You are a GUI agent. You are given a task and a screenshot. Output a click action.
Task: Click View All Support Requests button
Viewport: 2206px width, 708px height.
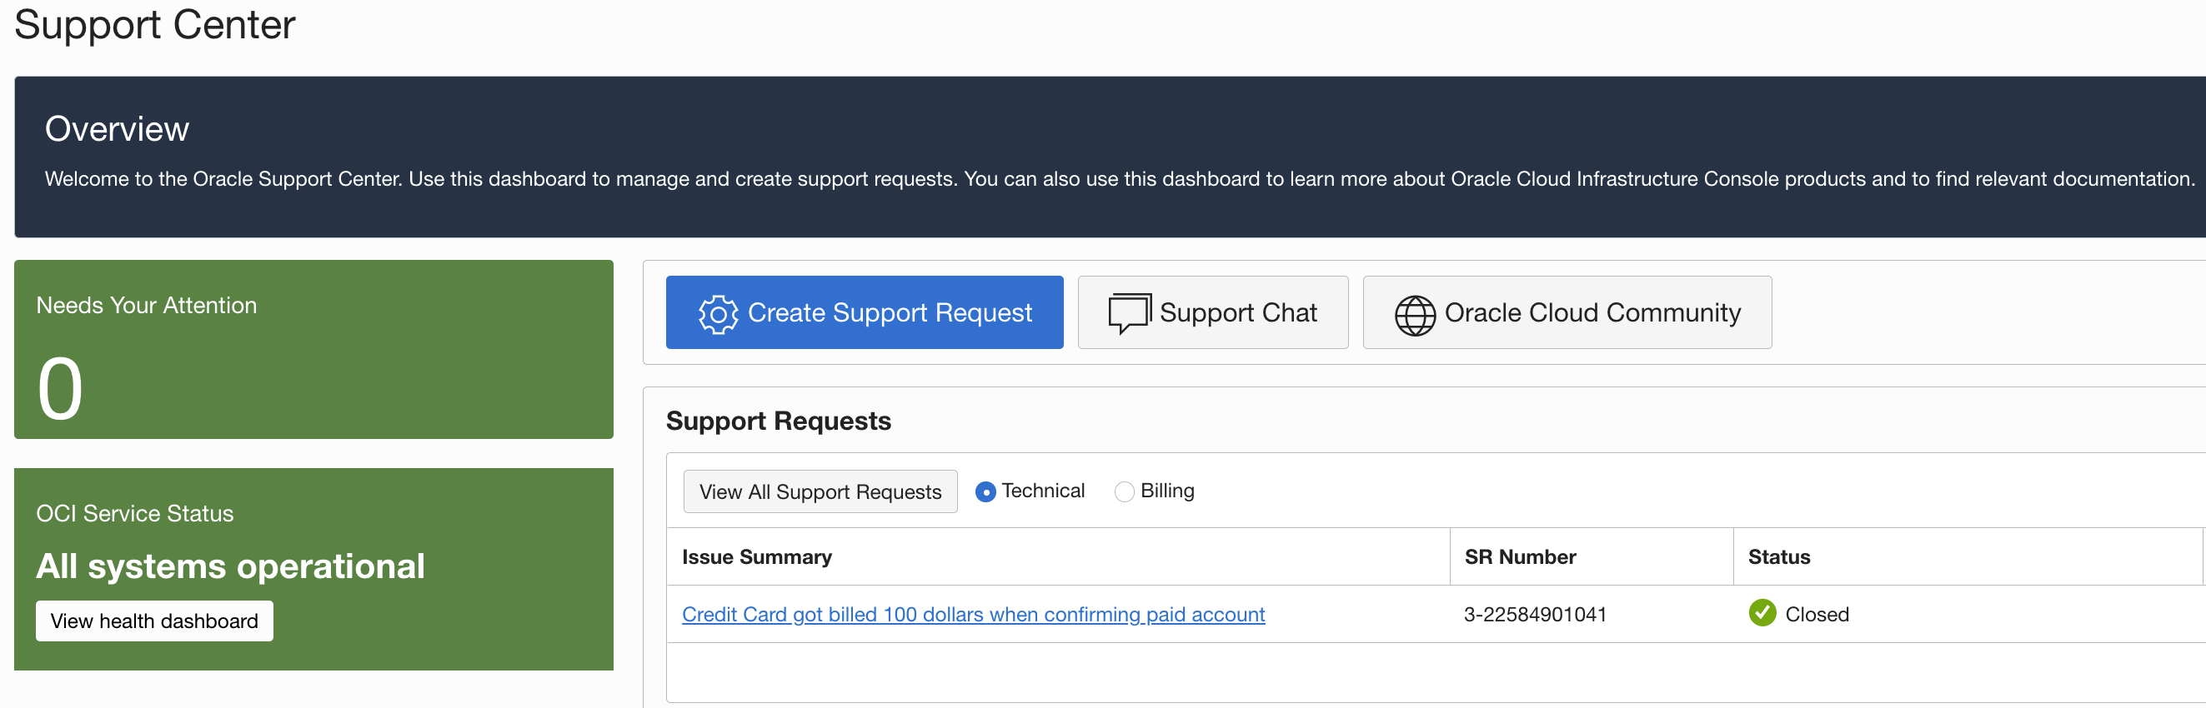(x=820, y=491)
